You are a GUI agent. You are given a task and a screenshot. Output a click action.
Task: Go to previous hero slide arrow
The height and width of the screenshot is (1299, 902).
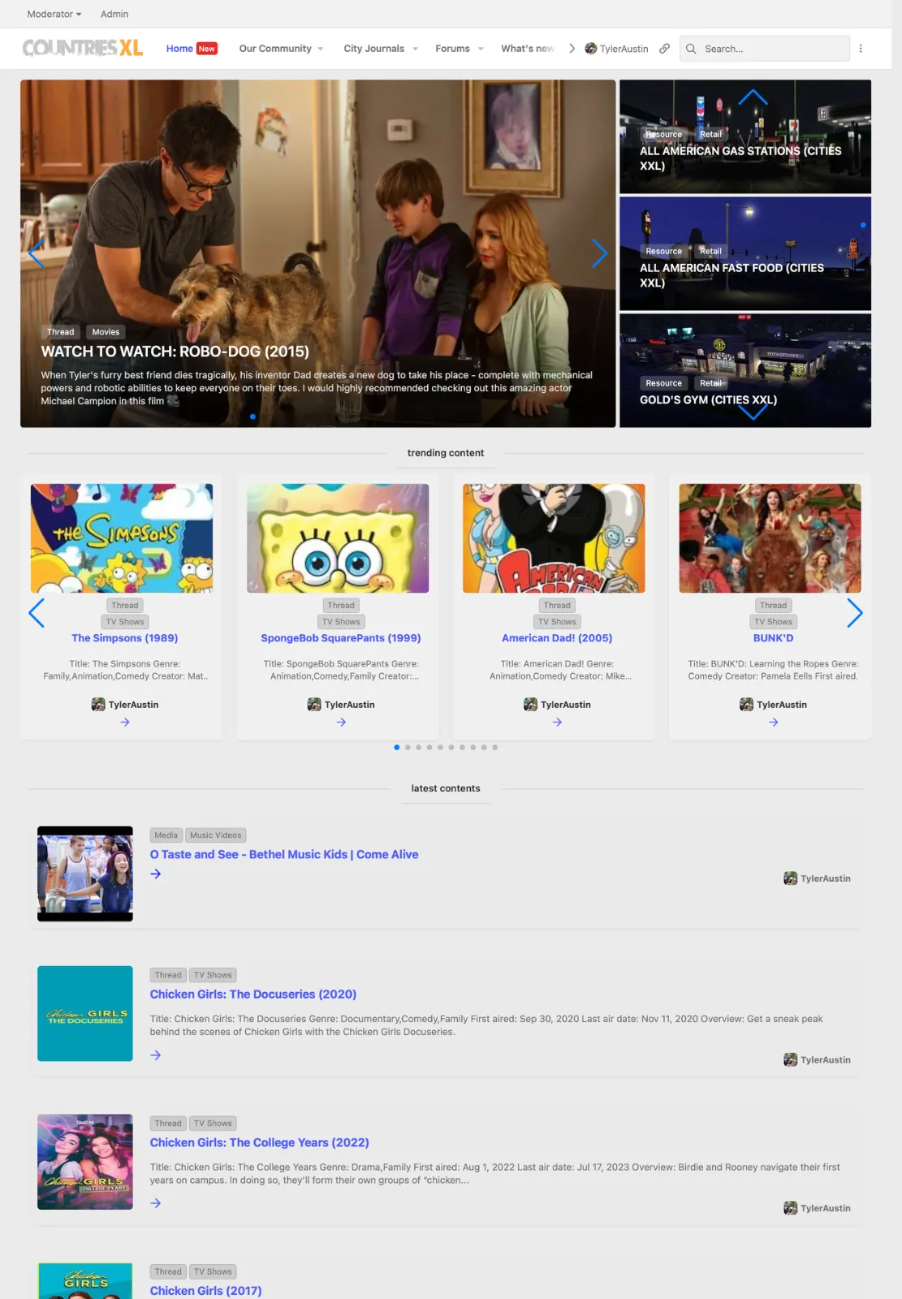coord(36,253)
